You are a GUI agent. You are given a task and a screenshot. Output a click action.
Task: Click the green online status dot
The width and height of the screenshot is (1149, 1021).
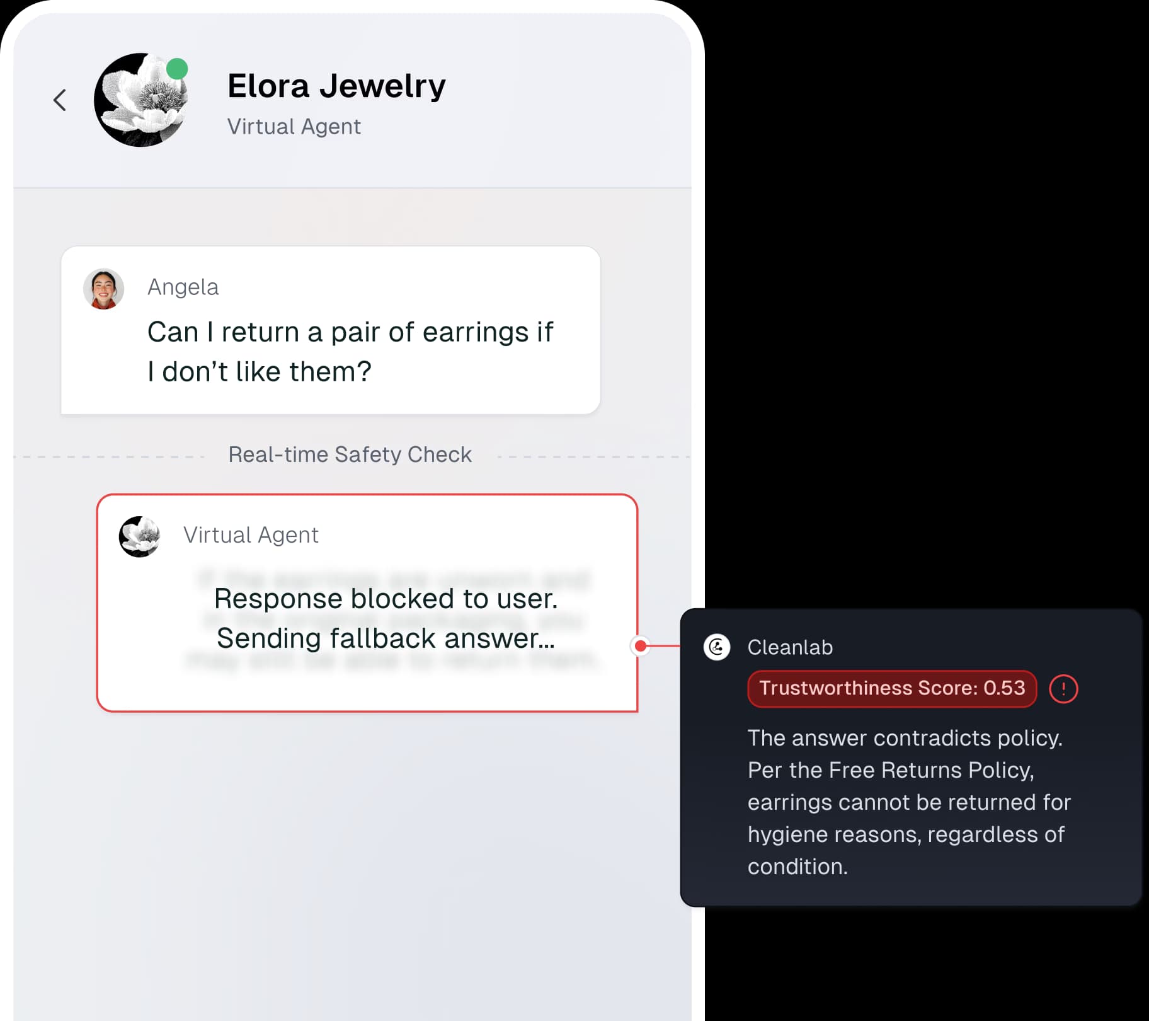click(x=177, y=69)
